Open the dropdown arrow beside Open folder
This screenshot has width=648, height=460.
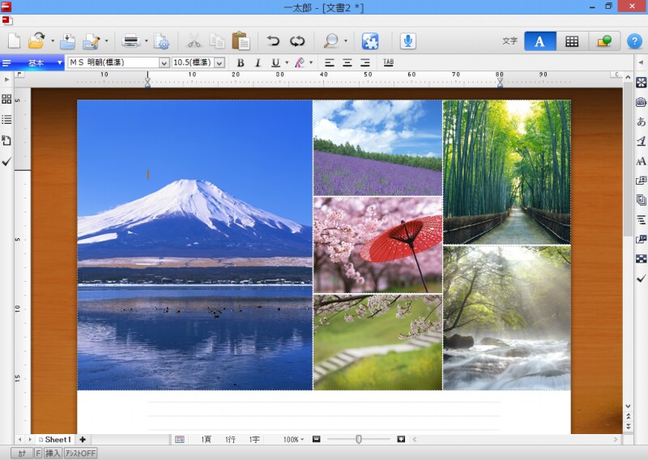[x=53, y=41]
